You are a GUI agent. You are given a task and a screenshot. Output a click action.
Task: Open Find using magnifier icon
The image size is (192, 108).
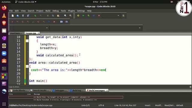coord(65,16)
